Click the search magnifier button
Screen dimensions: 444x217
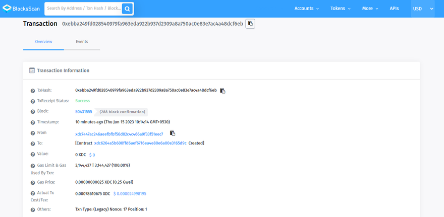pos(128,9)
